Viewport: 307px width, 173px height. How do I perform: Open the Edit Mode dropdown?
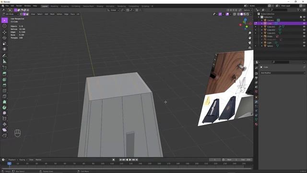tap(10, 14)
